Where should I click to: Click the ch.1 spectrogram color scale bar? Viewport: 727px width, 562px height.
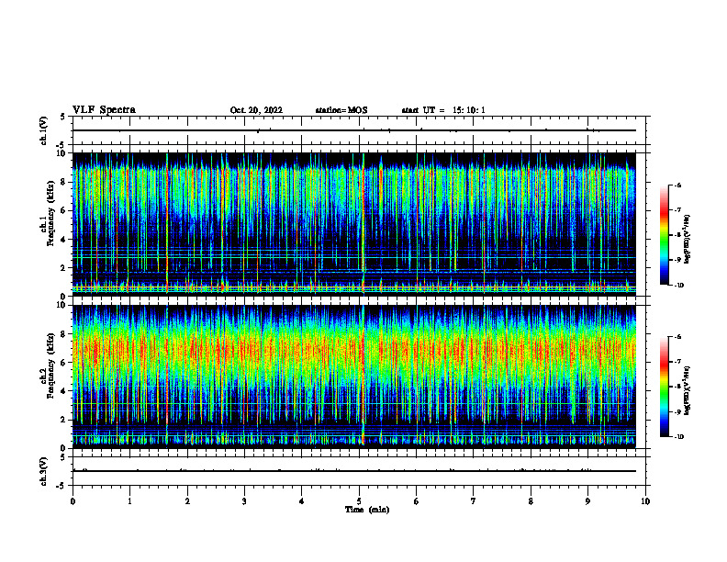(x=664, y=235)
